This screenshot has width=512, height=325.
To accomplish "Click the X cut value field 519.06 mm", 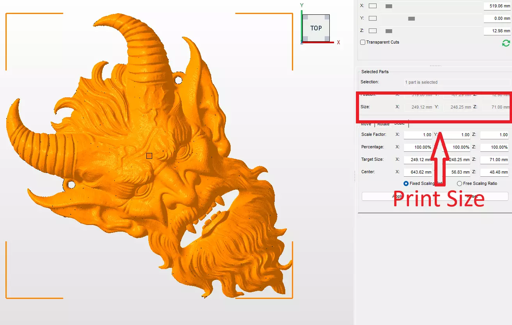I will point(497,6).
